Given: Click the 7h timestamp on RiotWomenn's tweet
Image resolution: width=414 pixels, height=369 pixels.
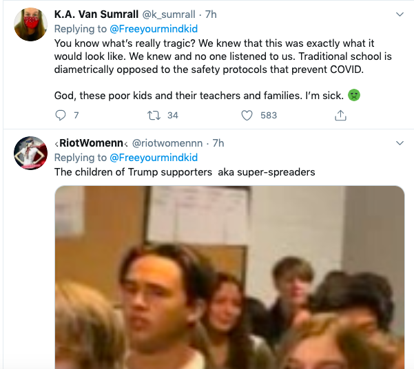Looking at the screenshot, I should click(218, 143).
